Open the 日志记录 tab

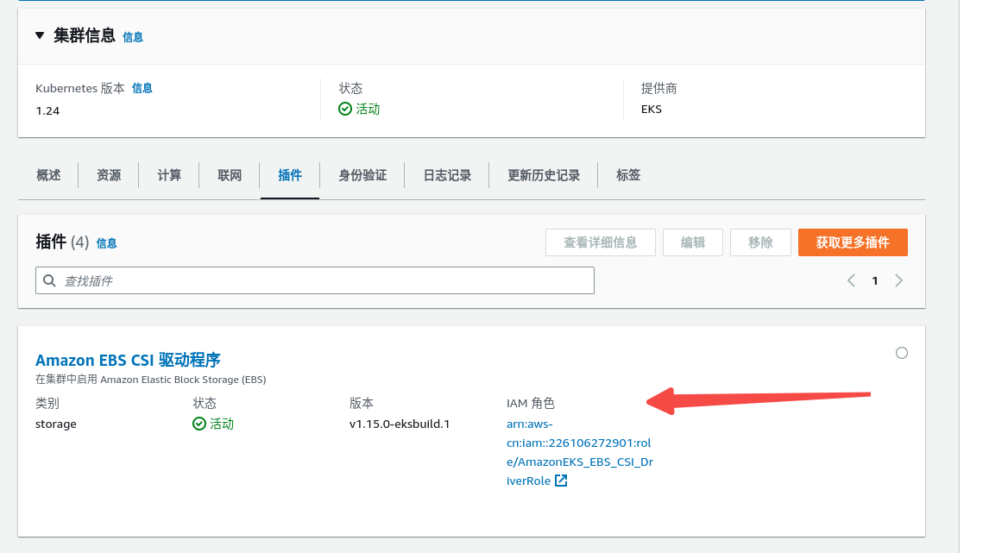click(x=447, y=175)
